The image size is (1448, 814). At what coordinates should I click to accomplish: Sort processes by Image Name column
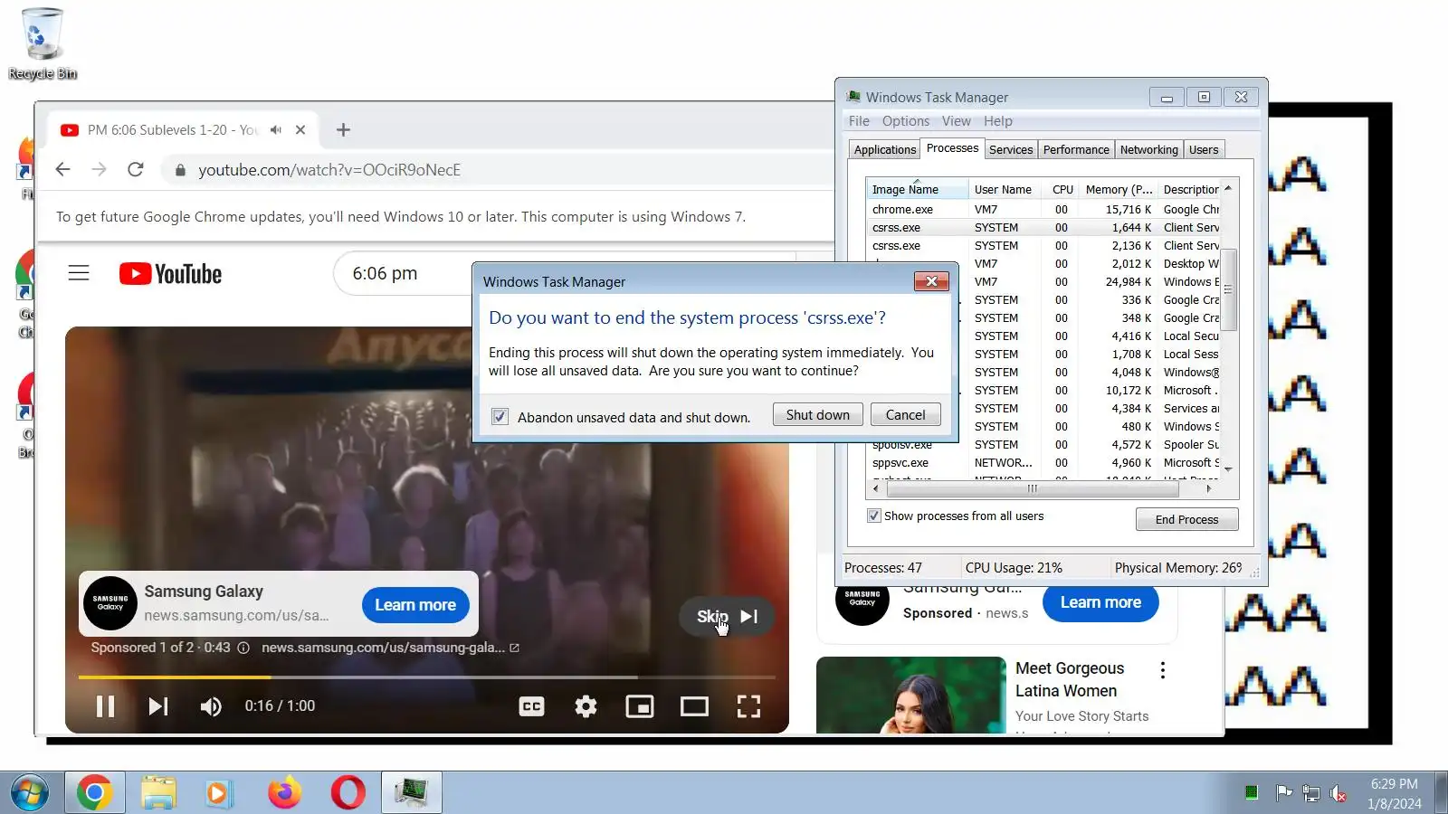[916, 190]
